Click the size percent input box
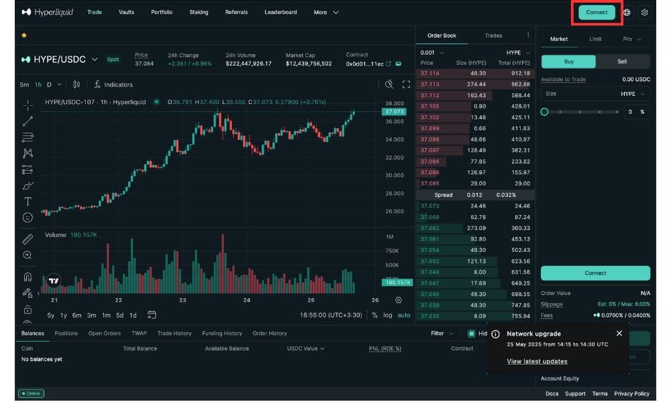The height and width of the screenshot is (402, 671). pos(635,112)
